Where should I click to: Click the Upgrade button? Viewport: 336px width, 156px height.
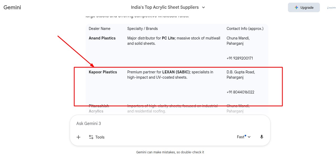304,7
